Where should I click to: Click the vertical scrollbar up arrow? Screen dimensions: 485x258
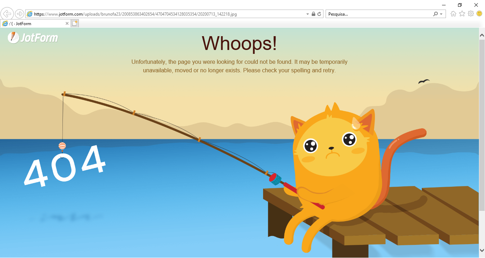[482, 35]
